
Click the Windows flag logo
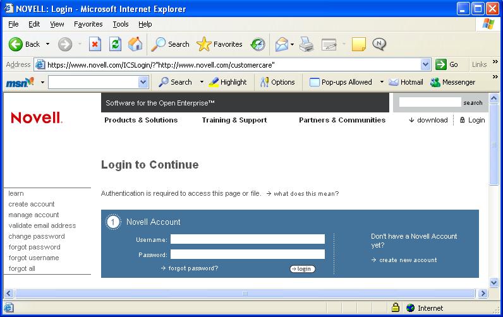(488, 24)
